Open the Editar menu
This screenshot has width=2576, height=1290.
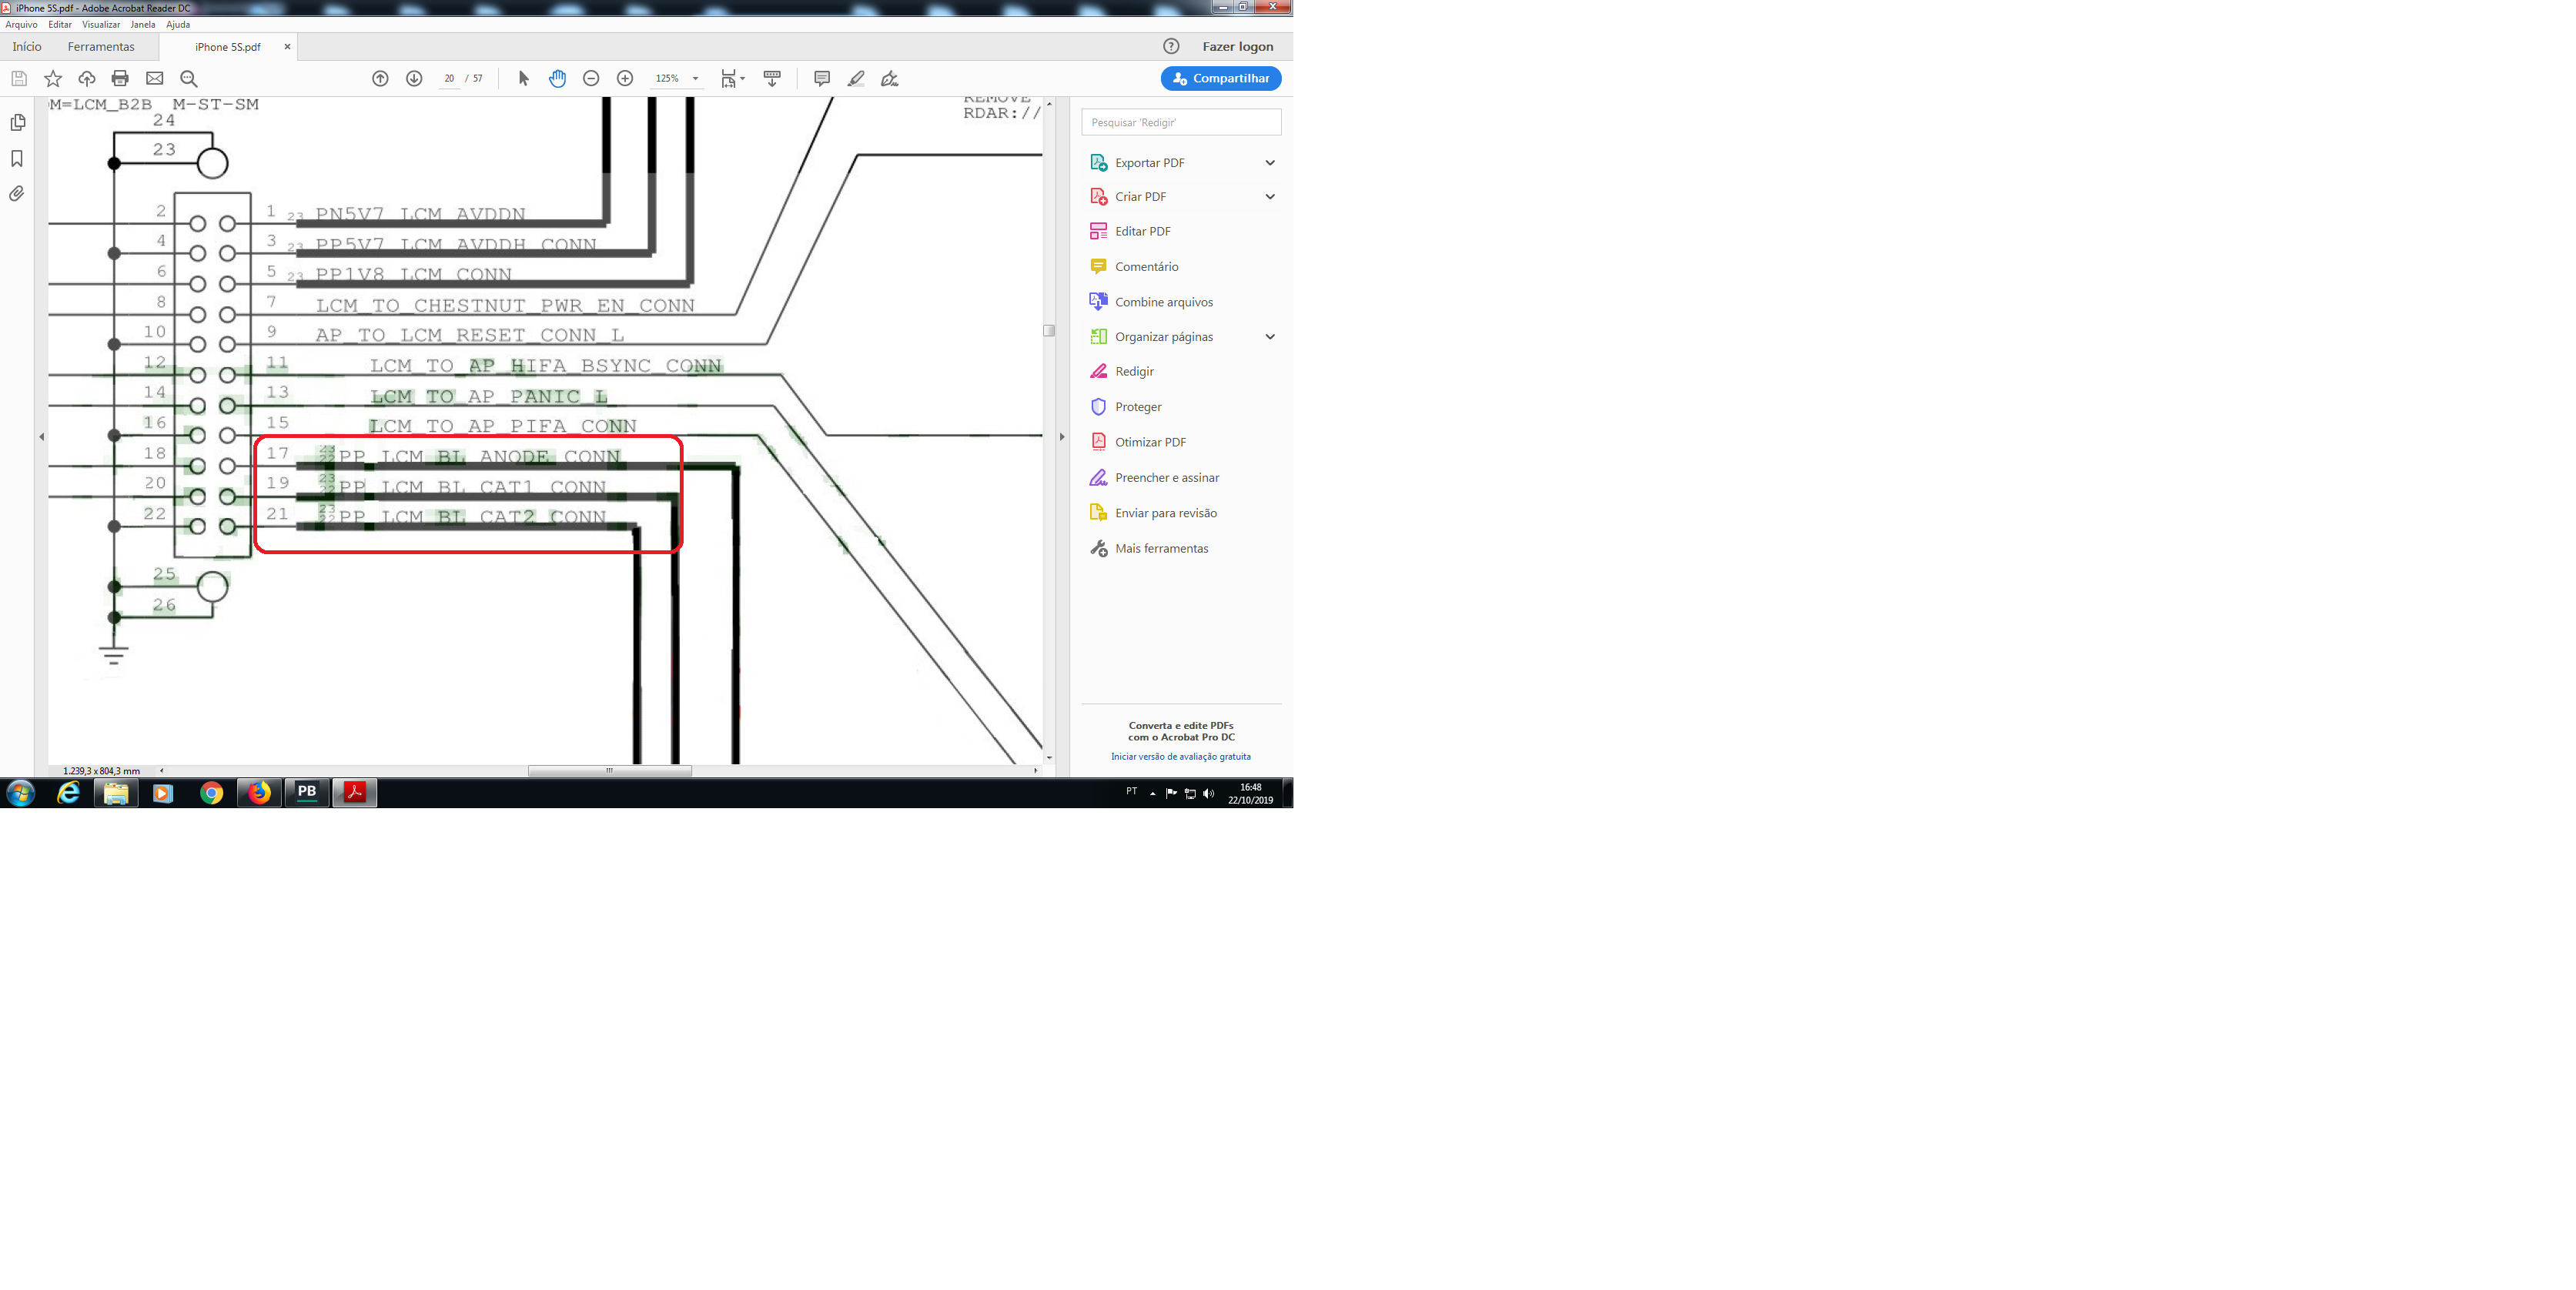coord(60,24)
